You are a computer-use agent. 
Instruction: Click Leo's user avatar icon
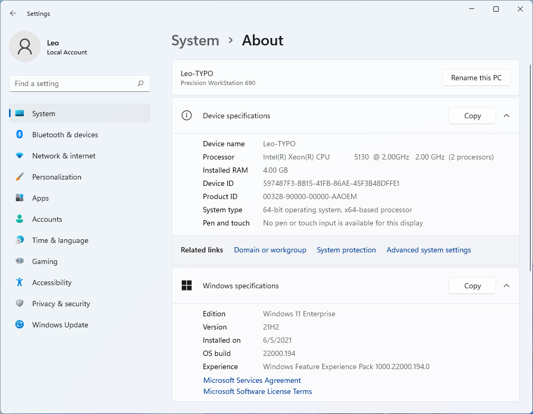25,46
